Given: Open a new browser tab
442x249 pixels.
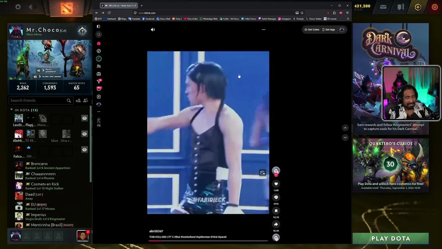Looking at the screenshot, I should click(x=142, y=6).
